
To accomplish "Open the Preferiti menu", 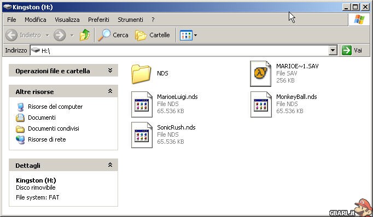I will pos(98,20).
